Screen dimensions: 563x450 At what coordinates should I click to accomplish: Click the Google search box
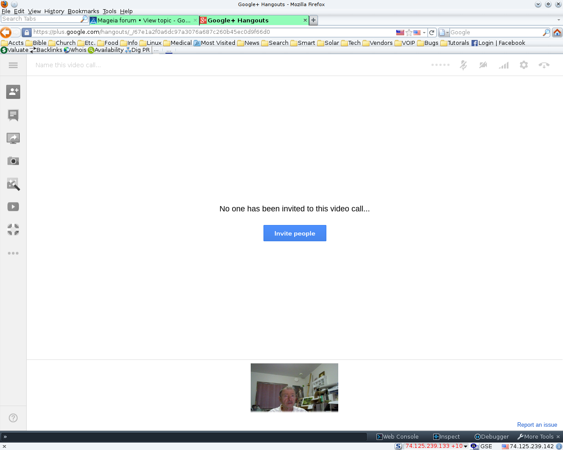pos(496,33)
